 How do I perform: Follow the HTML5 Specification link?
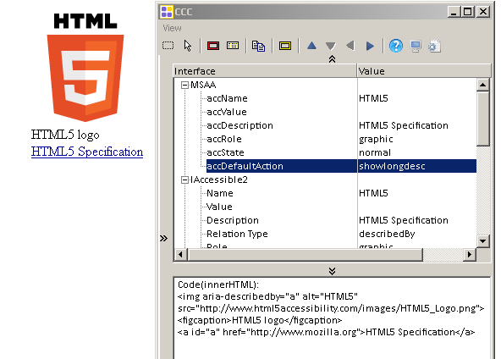tap(87, 152)
